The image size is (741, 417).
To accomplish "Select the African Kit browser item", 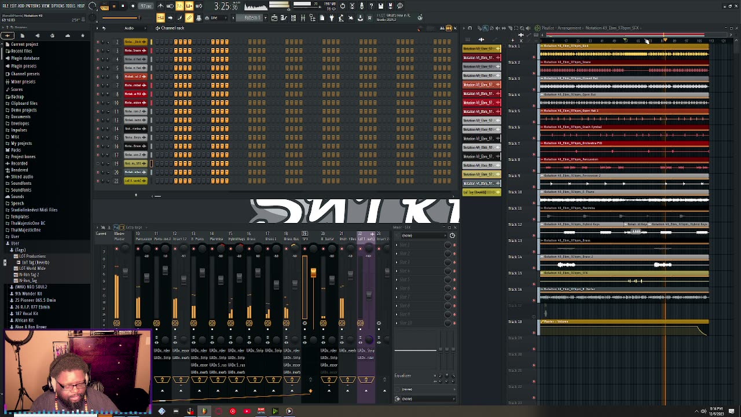I will (23, 320).
